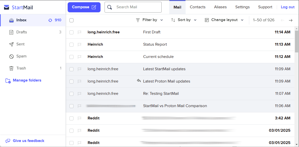Flag the First Draft email
Screen dimensions: 299x147
click(x=80, y=32)
